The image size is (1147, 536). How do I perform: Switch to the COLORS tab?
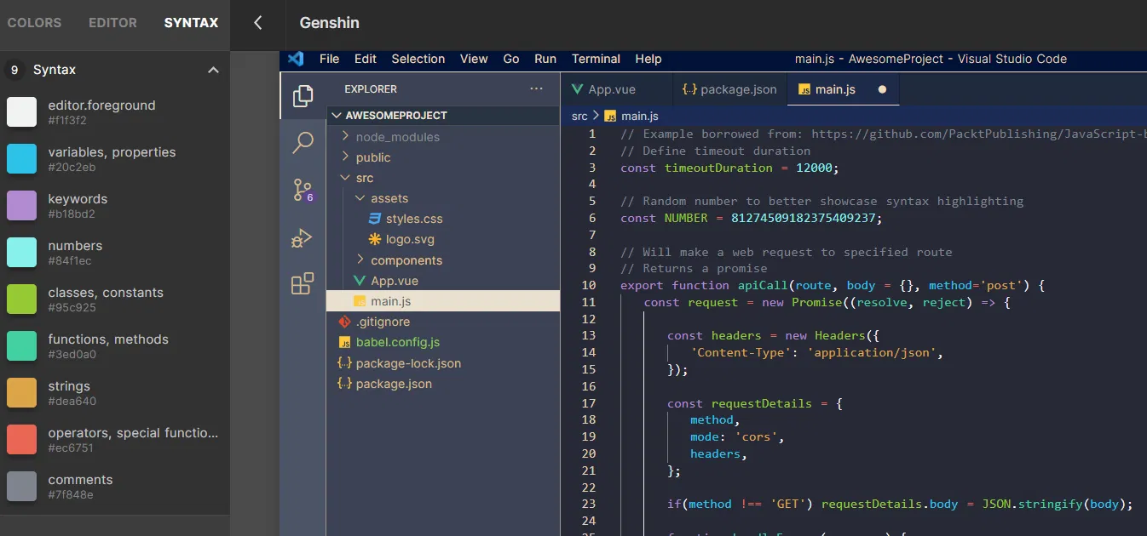(x=34, y=22)
